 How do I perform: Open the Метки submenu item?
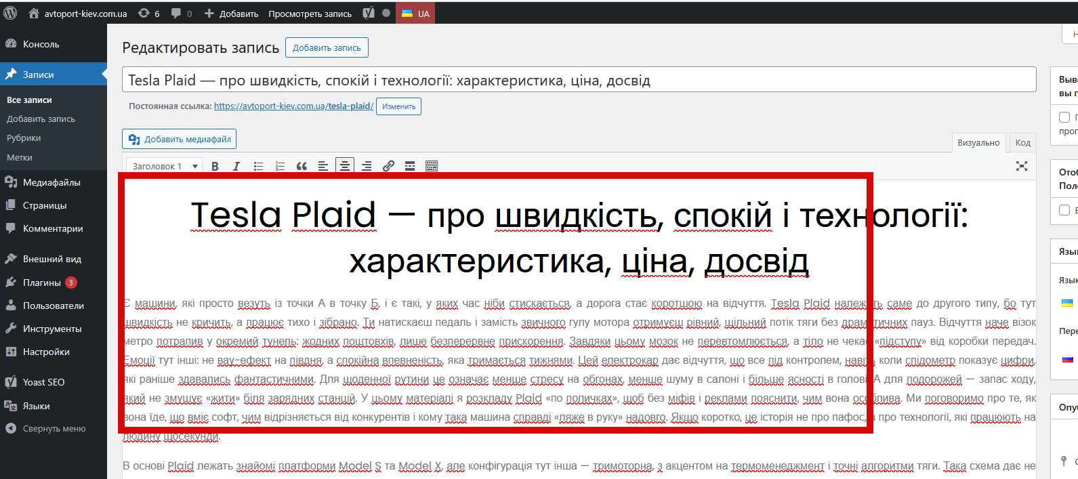pos(20,157)
